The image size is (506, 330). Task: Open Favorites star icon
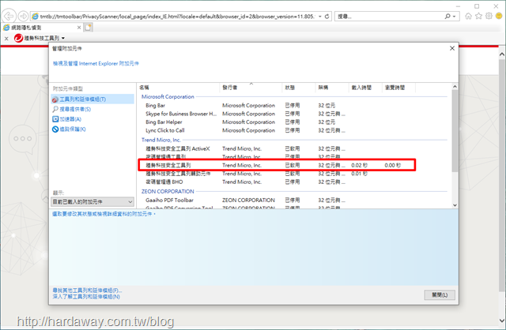click(478, 16)
